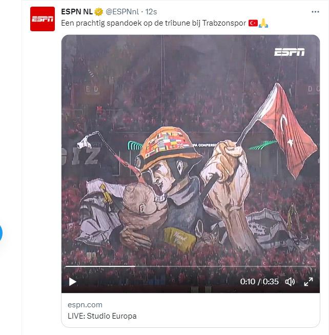
Task: Click the praying hands emoji
Action: [x=263, y=23]
